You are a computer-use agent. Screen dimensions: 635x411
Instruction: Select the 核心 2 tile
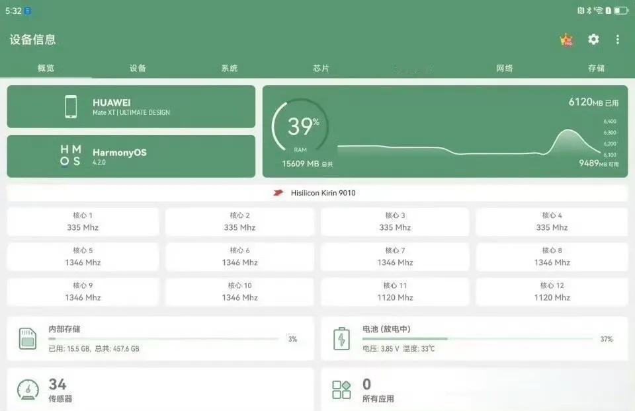(x=239, y=221)
